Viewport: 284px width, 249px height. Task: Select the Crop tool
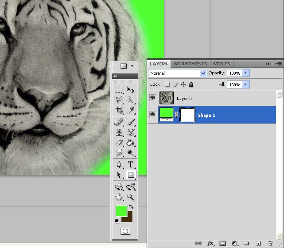click(x=119, y=110)
